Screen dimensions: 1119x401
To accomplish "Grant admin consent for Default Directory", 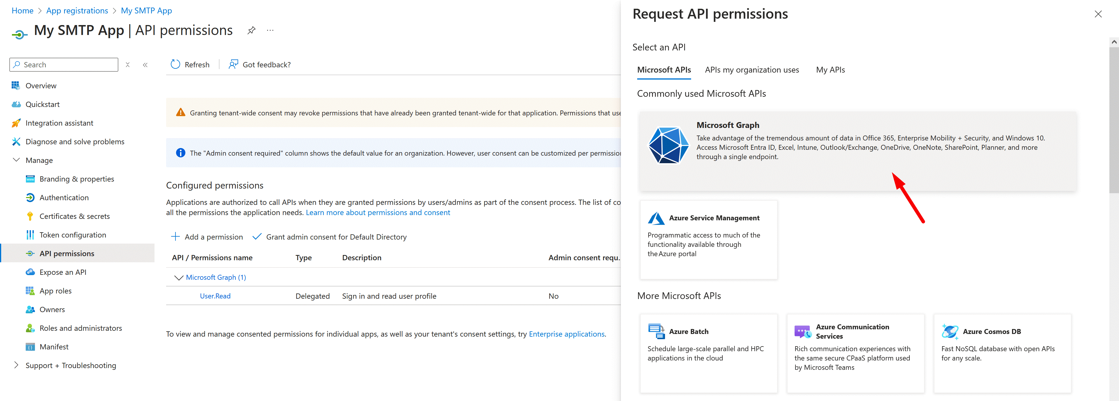I will [330, 237].
